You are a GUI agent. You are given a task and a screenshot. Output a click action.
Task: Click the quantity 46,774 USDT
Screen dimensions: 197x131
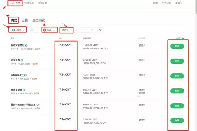pyautogui.click(x=89, y=75)
